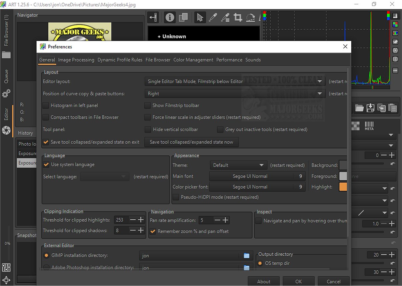Click the info toggle icon in the toolbar

click(x=170, y=18)
